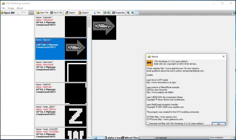Image resolution: width=236 pixels, height=140 pixels.
Task: Open the File menu
Action: coord(3,8)
